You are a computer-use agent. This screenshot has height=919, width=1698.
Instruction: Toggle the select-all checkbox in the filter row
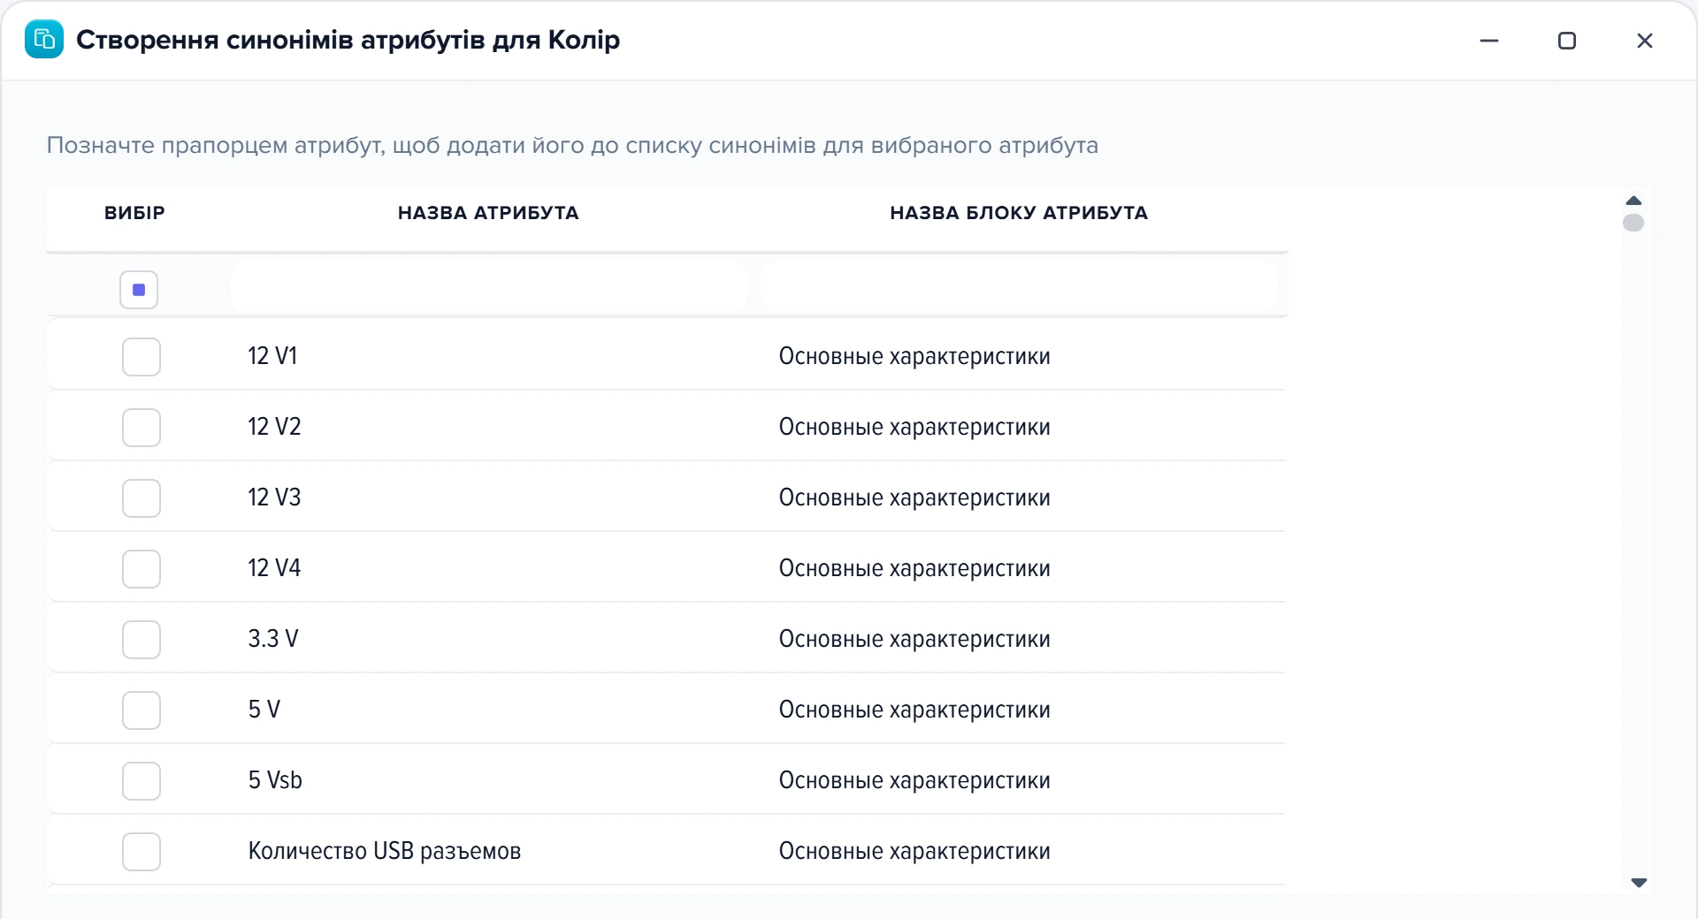click(x=139, y=290)
